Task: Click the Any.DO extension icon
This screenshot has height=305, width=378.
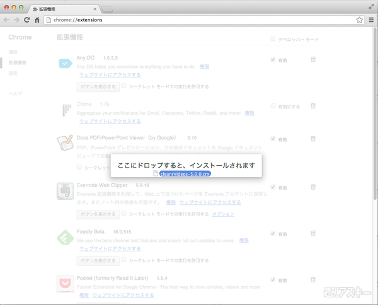Action: click(x=66, y=64)
